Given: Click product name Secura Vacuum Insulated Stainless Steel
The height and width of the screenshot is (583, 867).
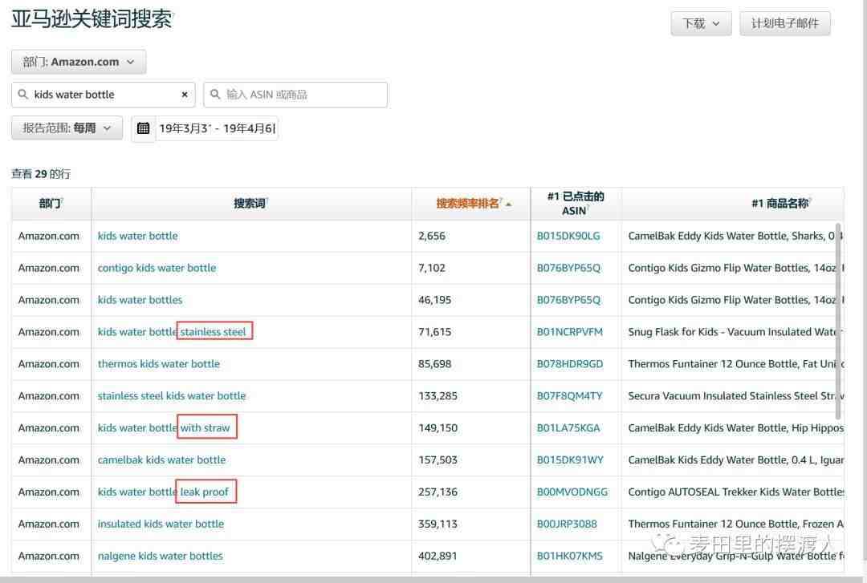Looking at the screenshot, I should [x=736, y=396].
